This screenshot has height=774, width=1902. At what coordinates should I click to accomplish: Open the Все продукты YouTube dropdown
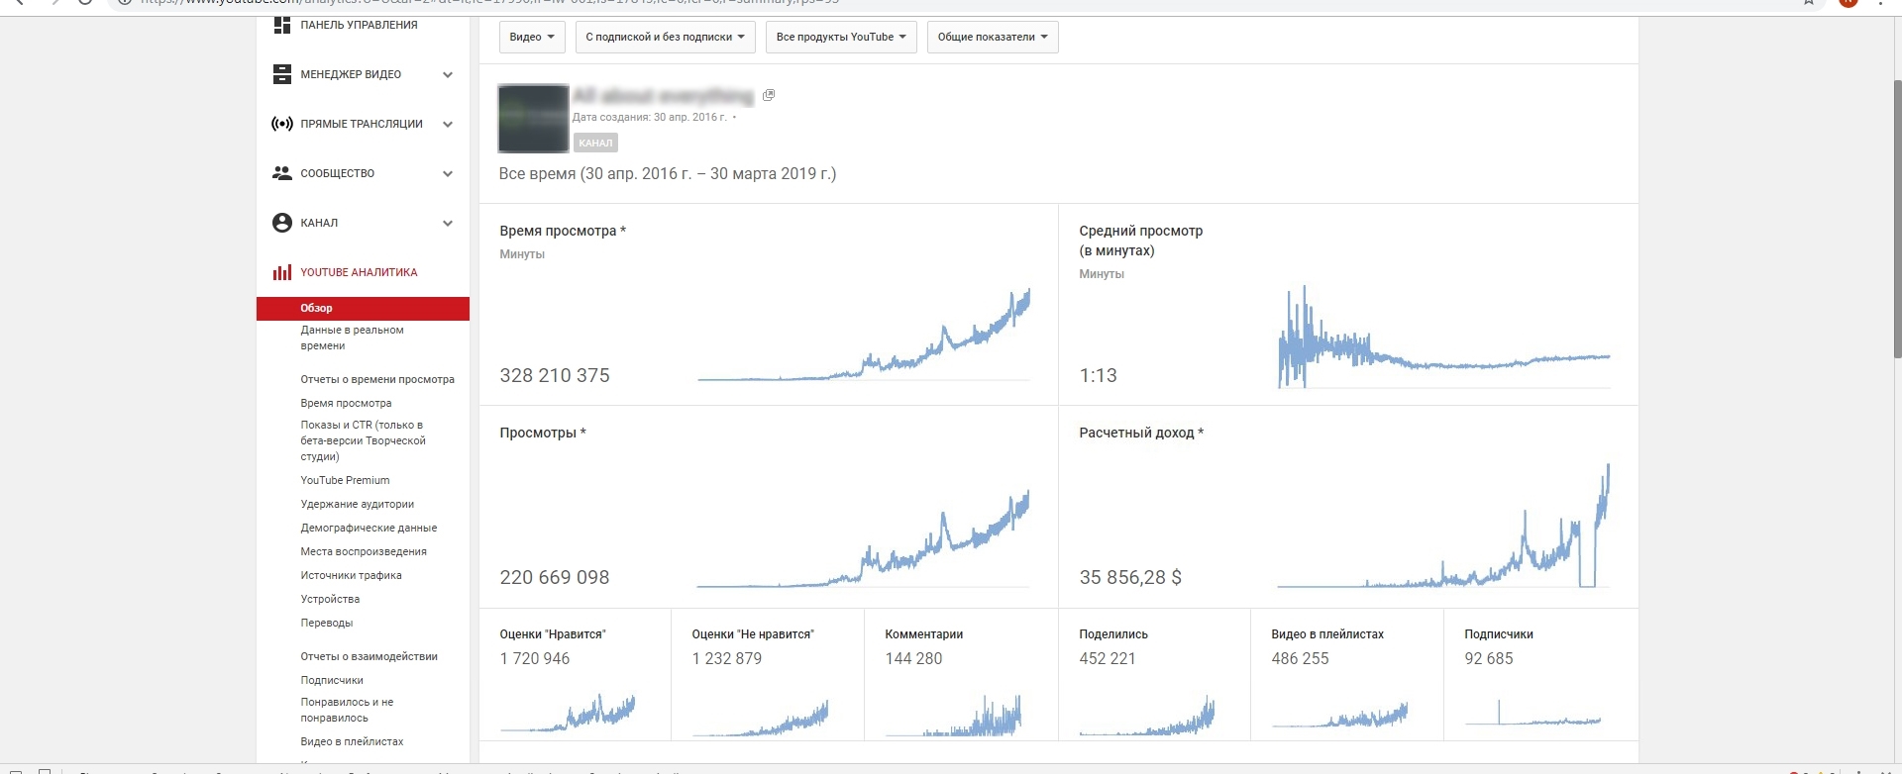pos(840,37)
